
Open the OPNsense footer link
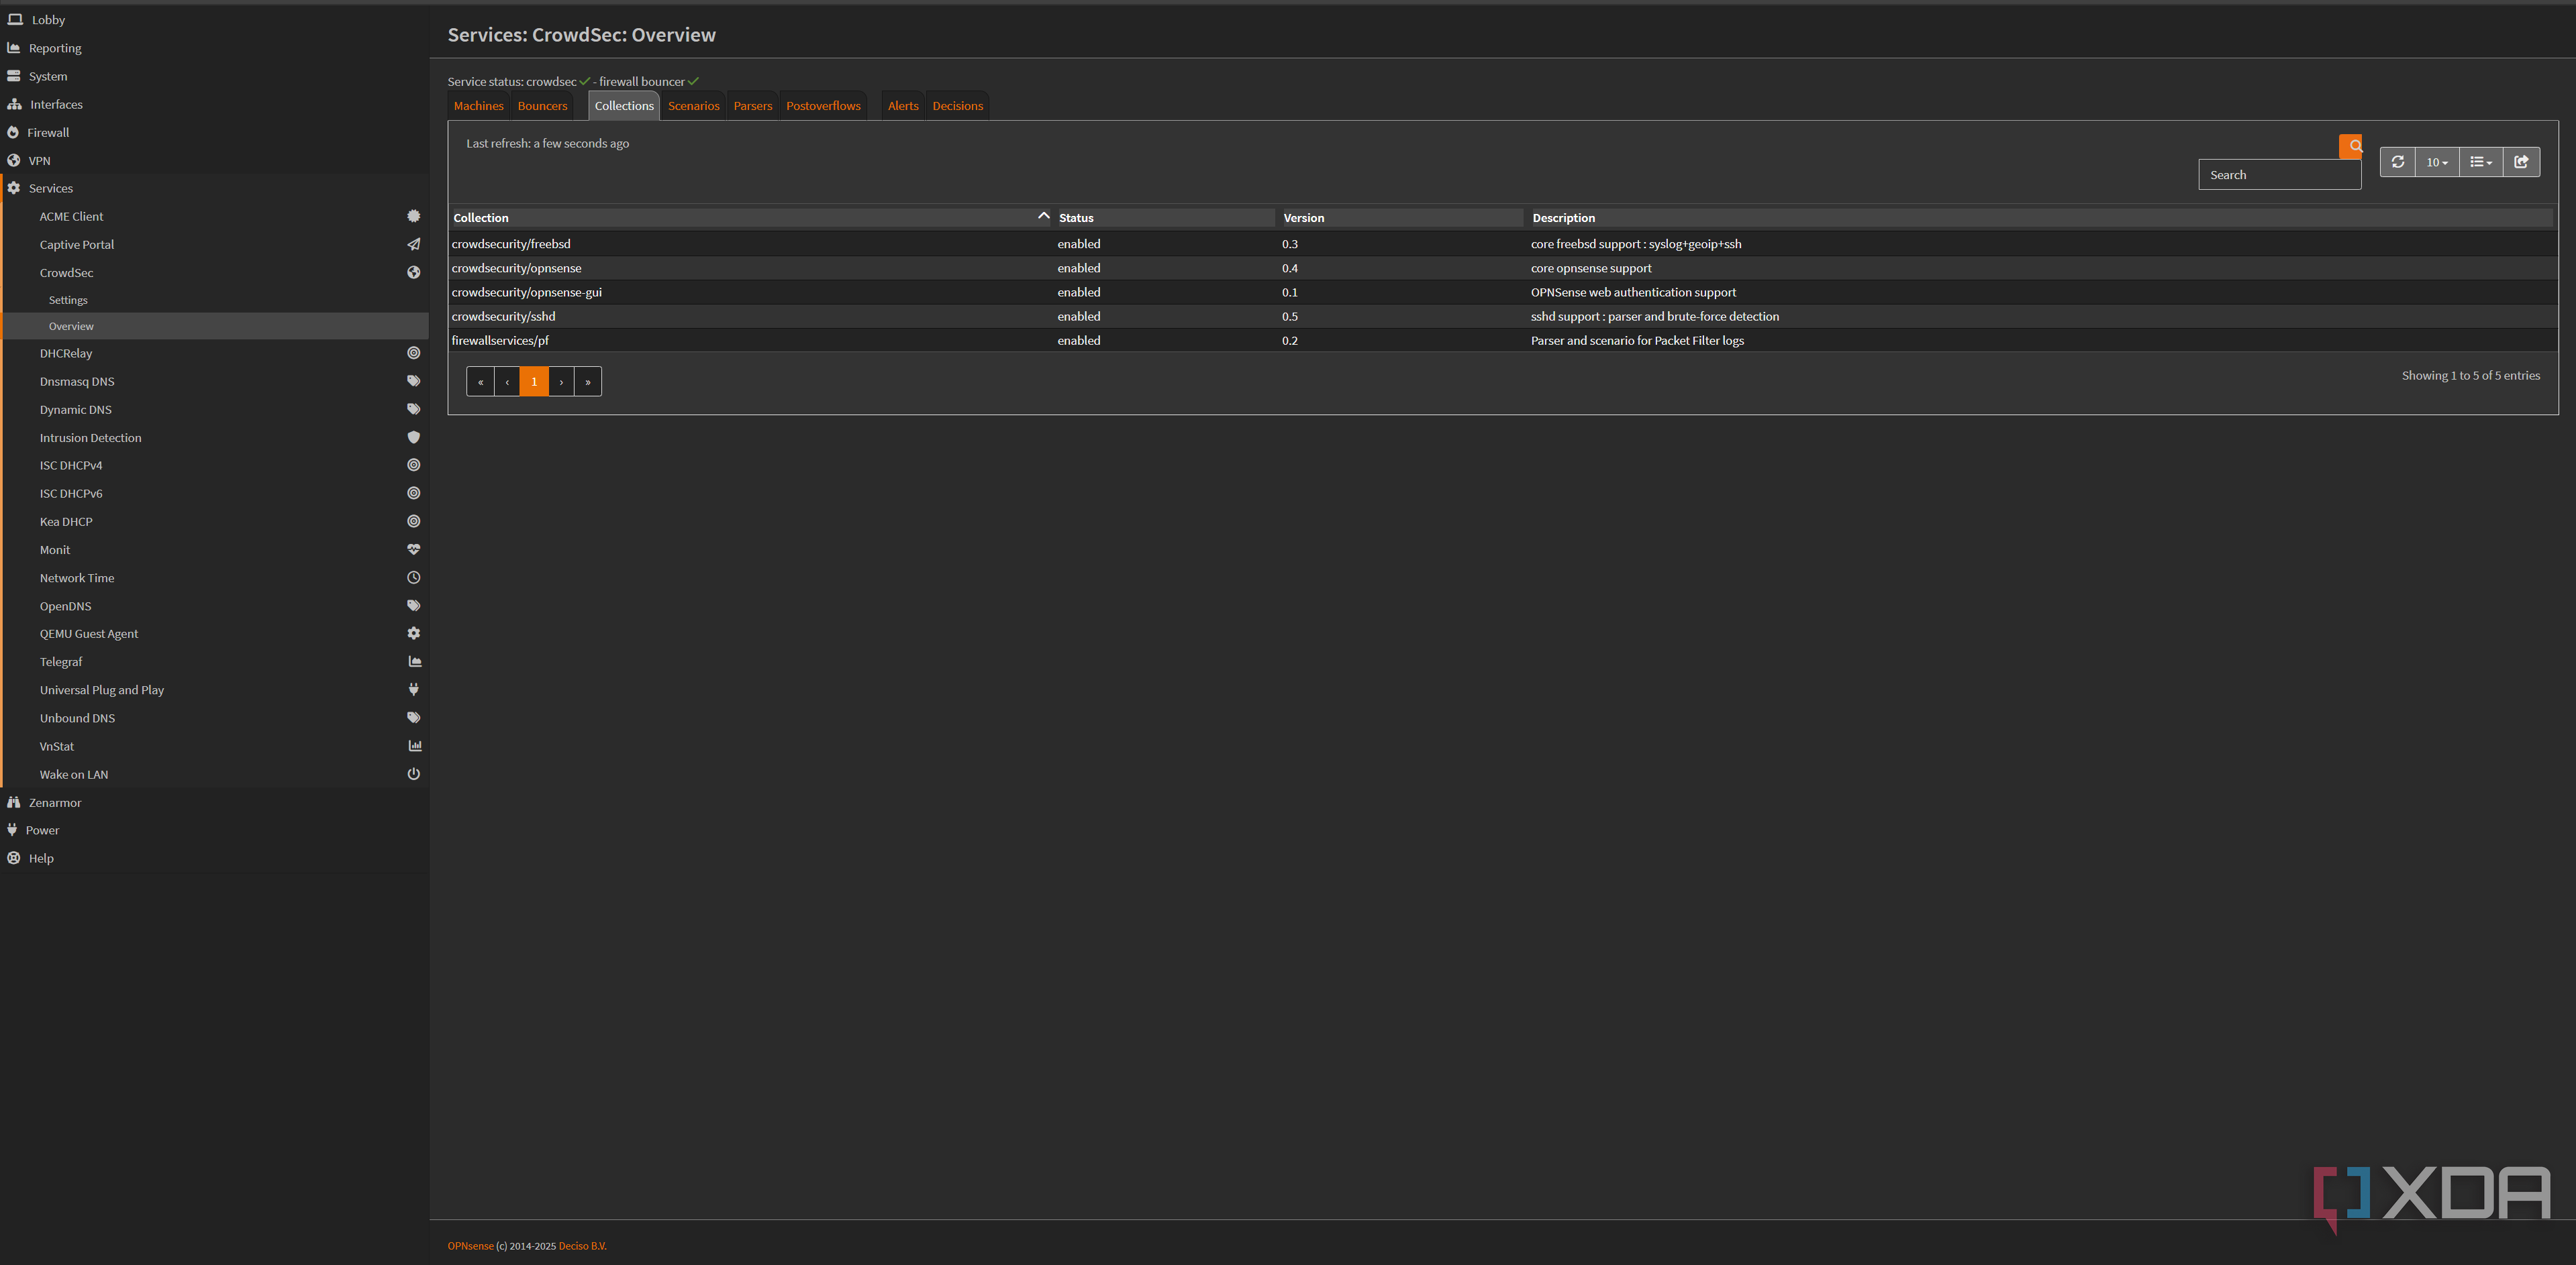470,1246
